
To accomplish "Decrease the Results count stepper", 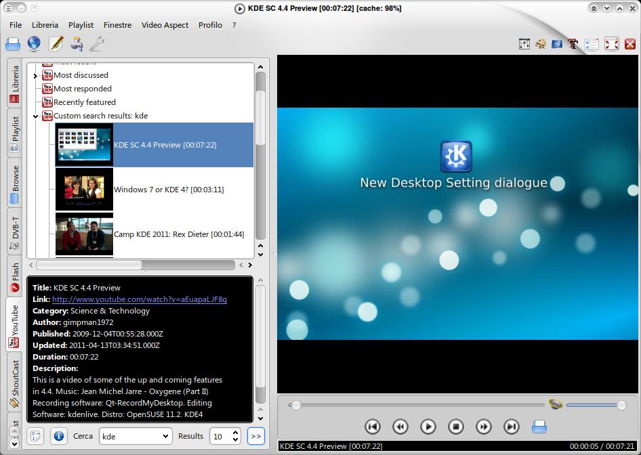I will 236,440.
